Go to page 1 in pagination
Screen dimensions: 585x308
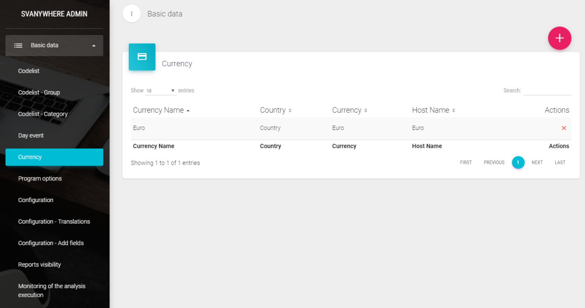tap(518, 163)
